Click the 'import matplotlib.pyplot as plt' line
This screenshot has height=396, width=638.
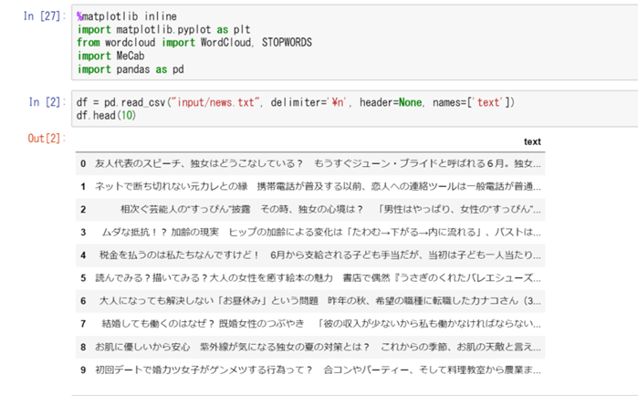coord(163,29)
